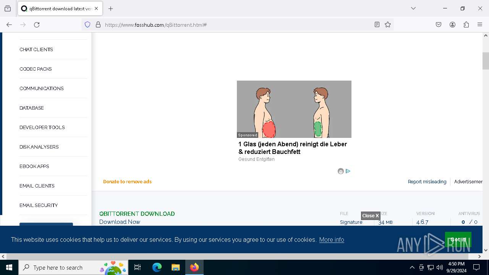Show hidden system tray icons
This screenshot has width=489, height=275.
pyautogui.click(x=412, y=267)
